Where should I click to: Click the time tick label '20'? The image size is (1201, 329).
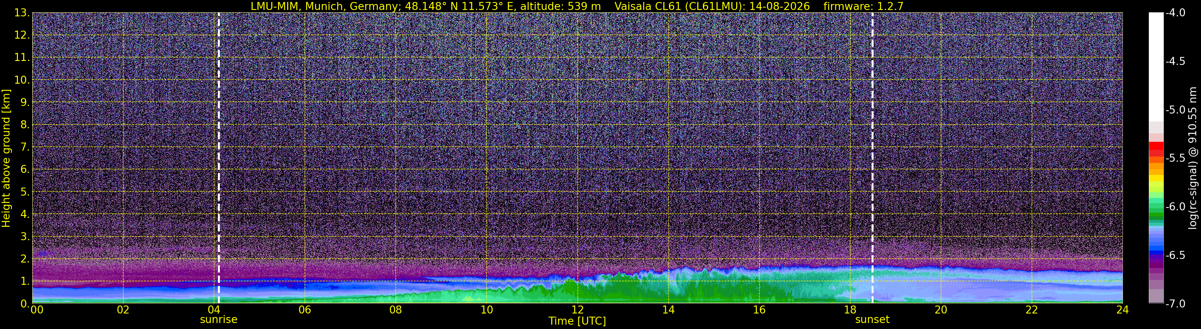coord(941,310)
